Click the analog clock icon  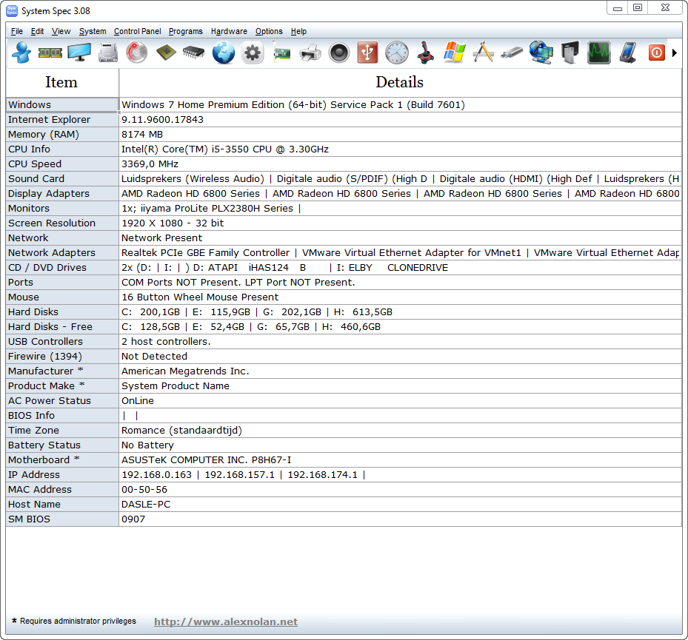397,53
